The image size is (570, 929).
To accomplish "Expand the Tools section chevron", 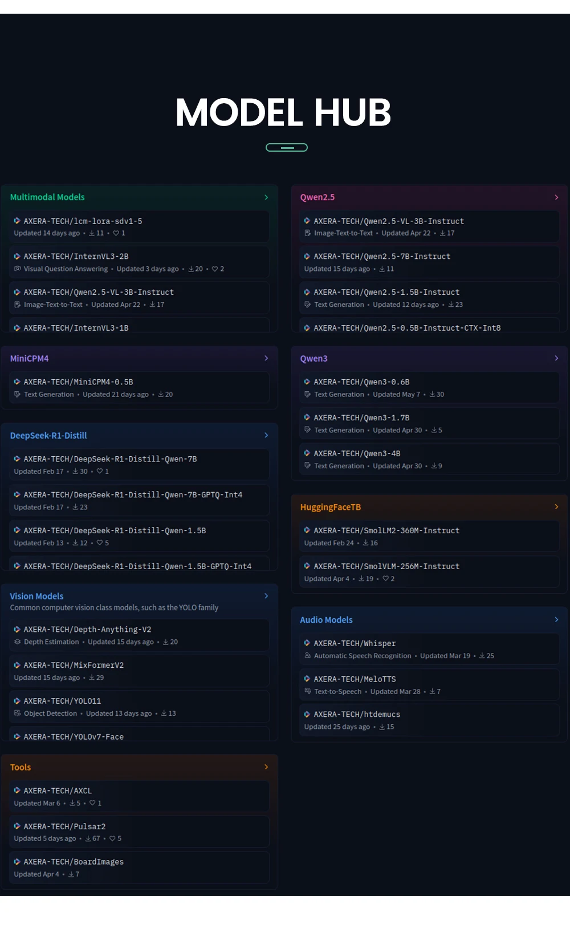I will tap(266, 767).
